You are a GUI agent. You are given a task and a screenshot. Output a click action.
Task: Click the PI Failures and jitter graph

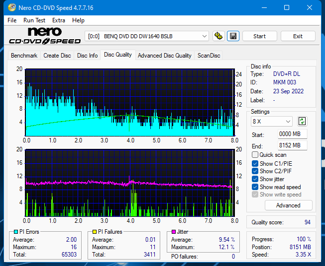click(x=130, y=183)
